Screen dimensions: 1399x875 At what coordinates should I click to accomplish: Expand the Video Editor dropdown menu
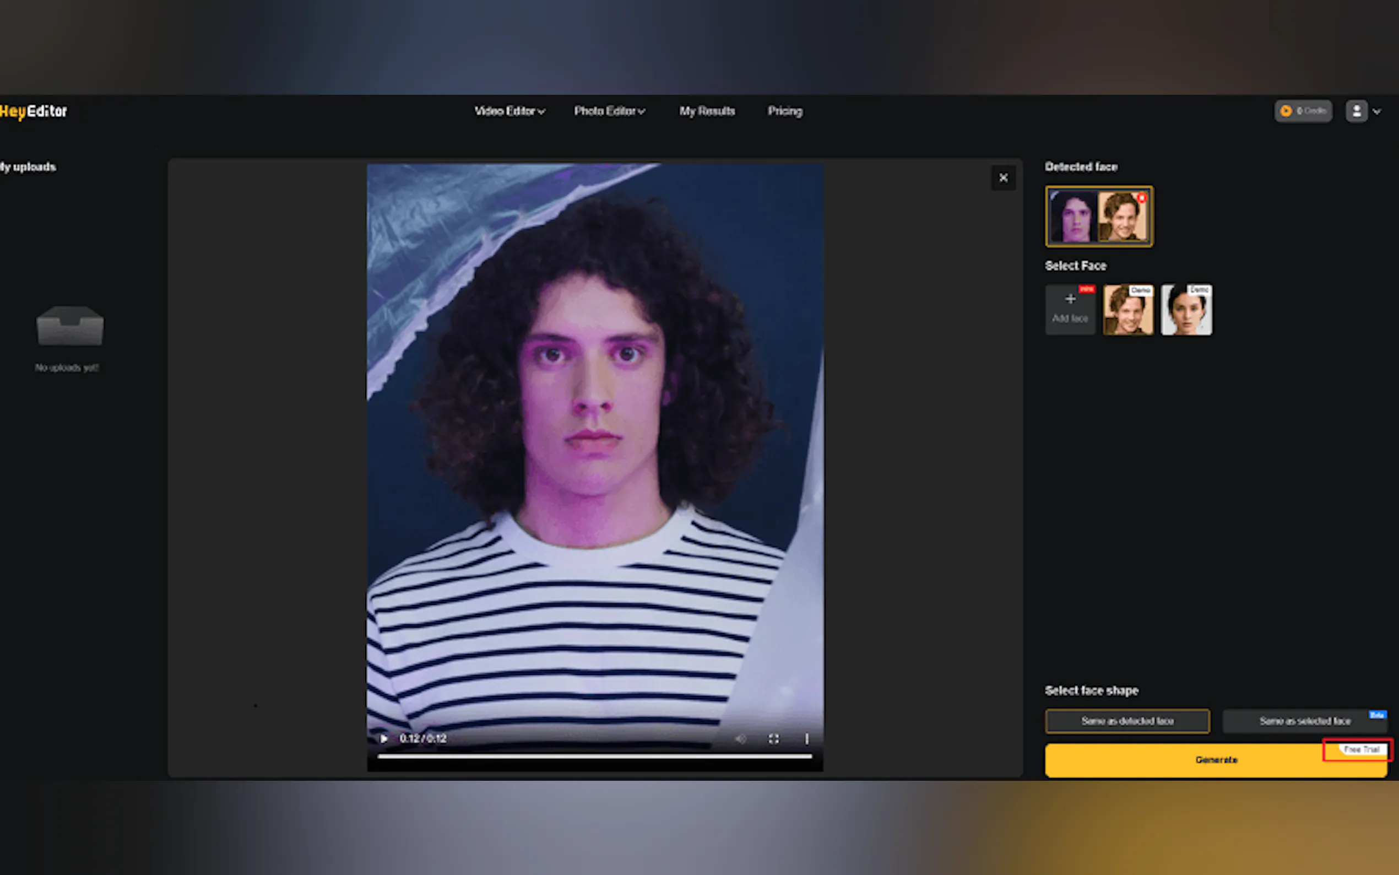click(x=509, y=111)
